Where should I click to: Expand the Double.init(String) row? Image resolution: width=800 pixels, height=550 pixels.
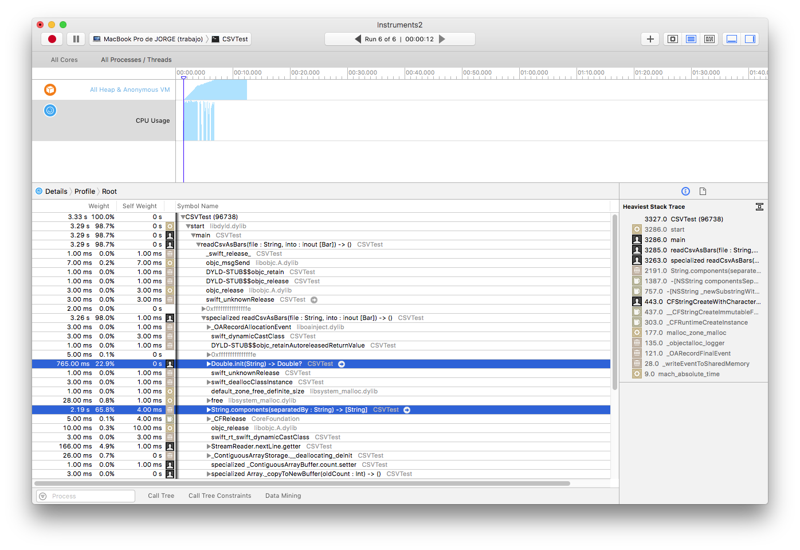(x=209, y=364)
